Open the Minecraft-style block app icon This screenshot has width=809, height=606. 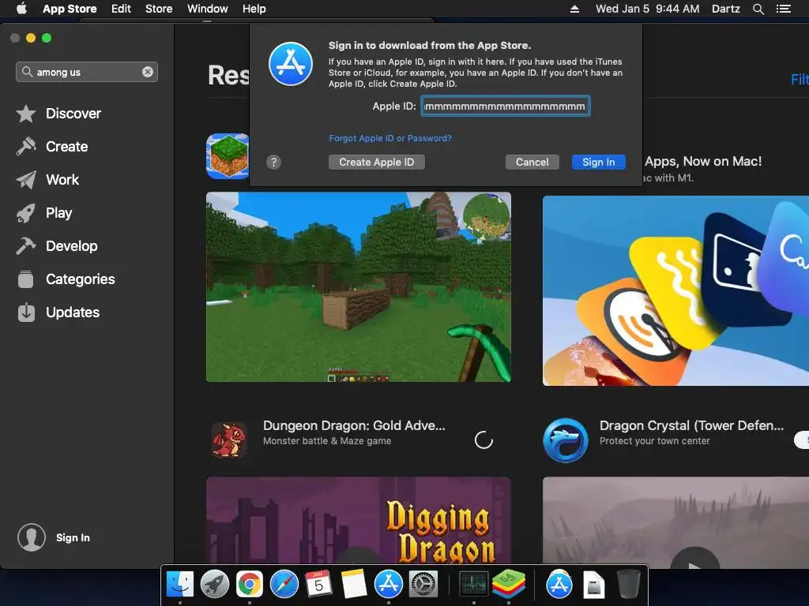tap(228, 156)
